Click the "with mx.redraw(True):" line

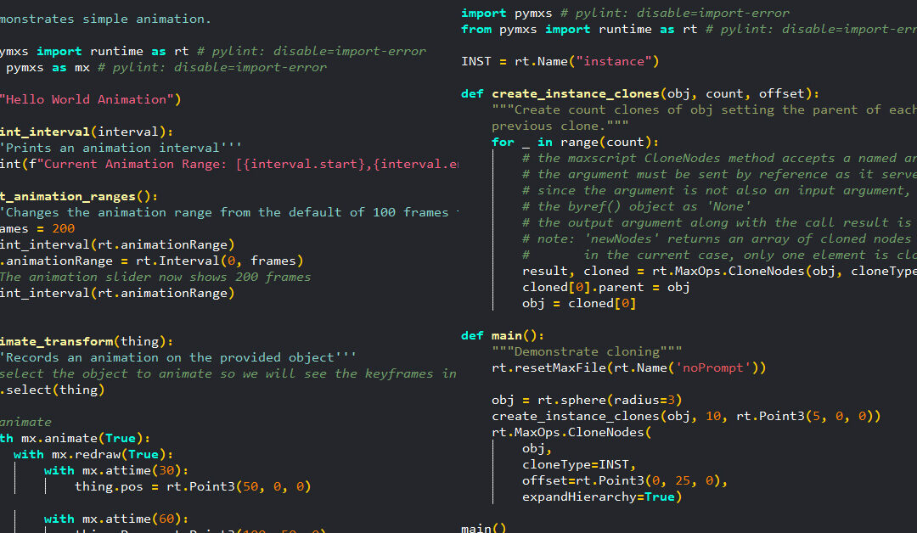coord(93,455)
